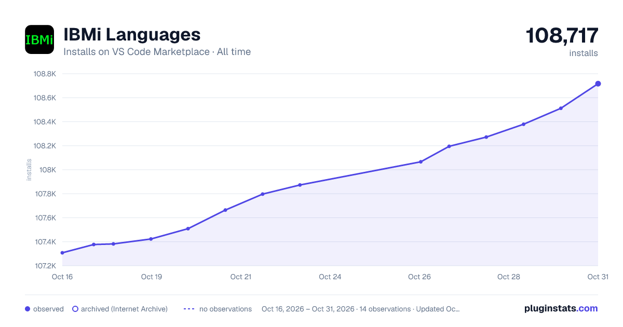Click the observed legend dot icon
This screenshot has width=623, height=327.
(x=28, y=309)
